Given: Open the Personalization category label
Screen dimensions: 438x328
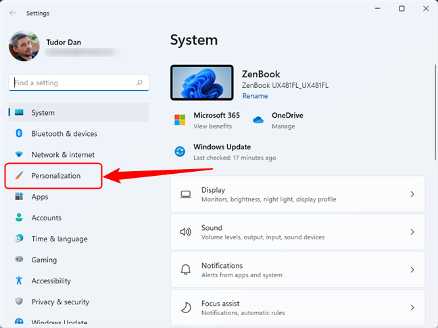Looking at the screenshot, I should [x=56, y=176].
